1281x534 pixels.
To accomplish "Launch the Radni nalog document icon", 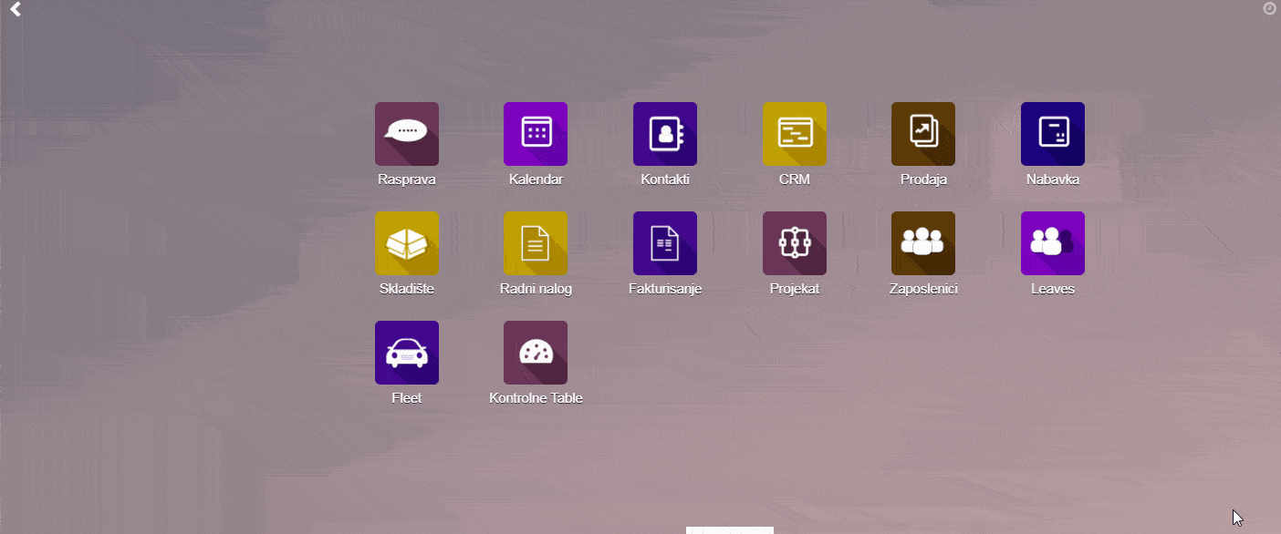I will (536, 243).
